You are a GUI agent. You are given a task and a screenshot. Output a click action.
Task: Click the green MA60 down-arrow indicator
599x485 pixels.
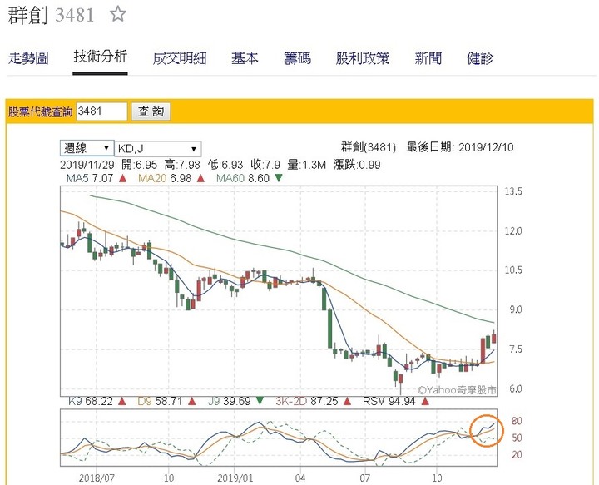pos(279,178)
